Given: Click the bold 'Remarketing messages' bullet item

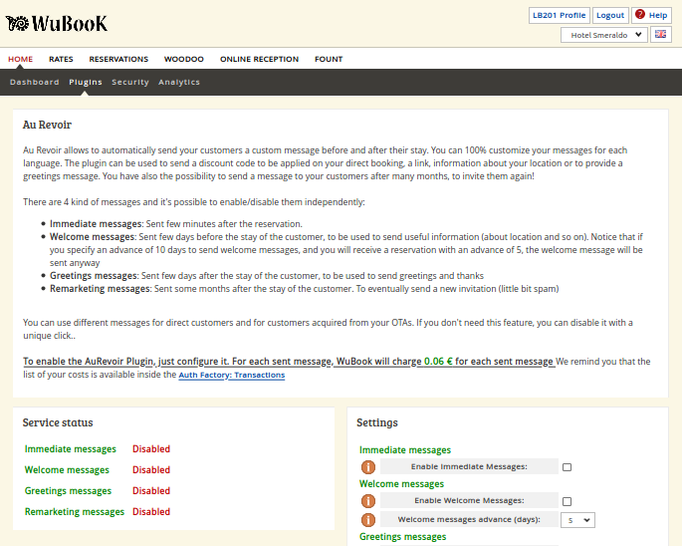Looking at the screenshot, I should point(100,289).
